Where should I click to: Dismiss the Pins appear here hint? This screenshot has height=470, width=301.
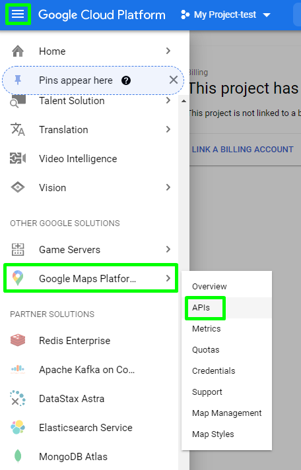tap(174, 80)
